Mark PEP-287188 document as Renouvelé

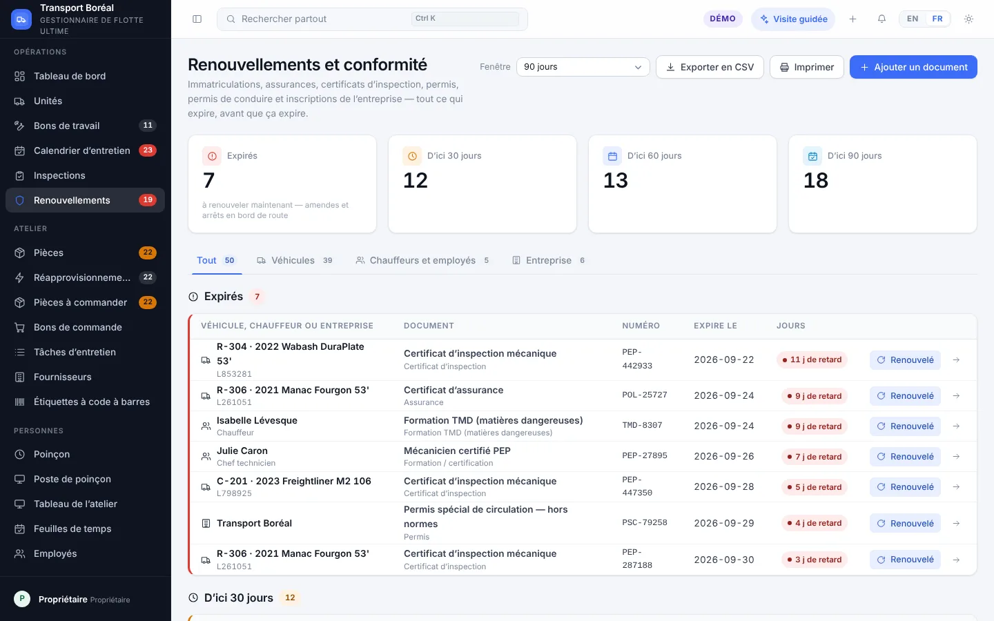coord(905,560)
